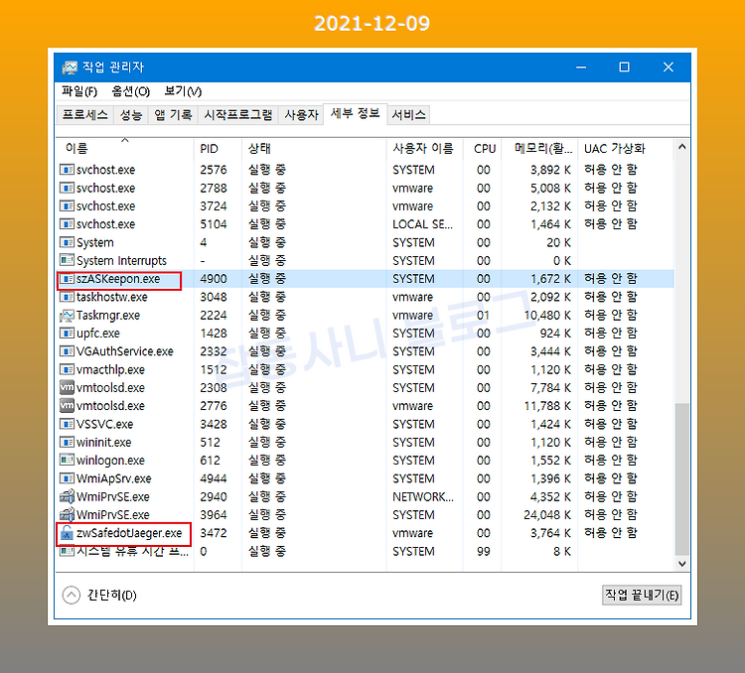The width and height of the screenshot is (745, 673).
Task: Click the winlogon.exe process icon
Action: pyautogui.click(x=67, y=461)
